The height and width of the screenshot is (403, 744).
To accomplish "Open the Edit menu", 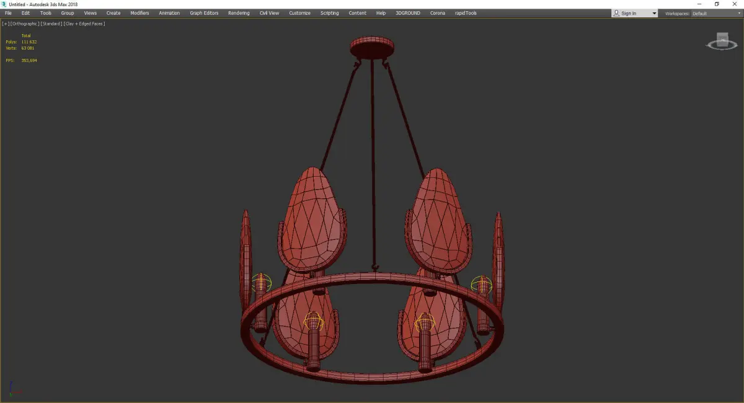I will pos(25,13).
